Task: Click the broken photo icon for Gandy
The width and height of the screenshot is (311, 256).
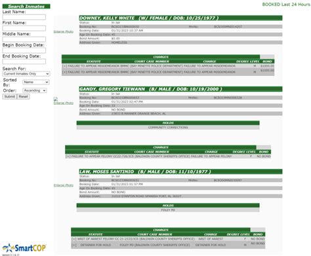Action: (x=56, y=99)
